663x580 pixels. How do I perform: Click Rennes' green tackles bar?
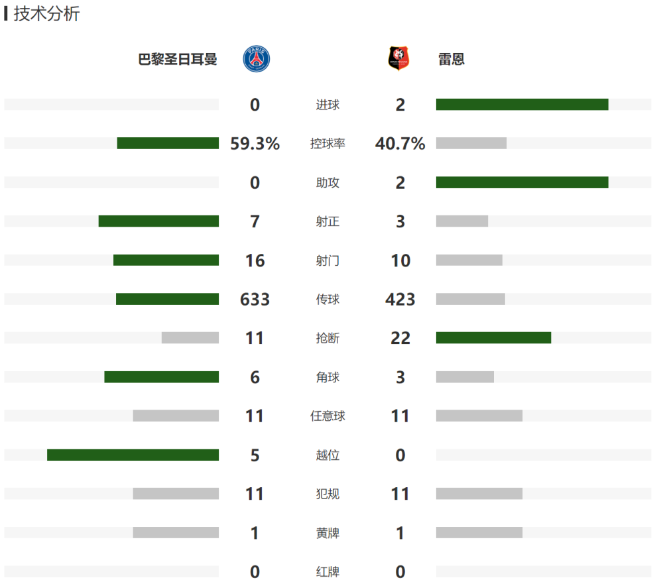(493, 338)
